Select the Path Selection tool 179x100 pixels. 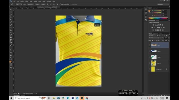coord(11,50)
